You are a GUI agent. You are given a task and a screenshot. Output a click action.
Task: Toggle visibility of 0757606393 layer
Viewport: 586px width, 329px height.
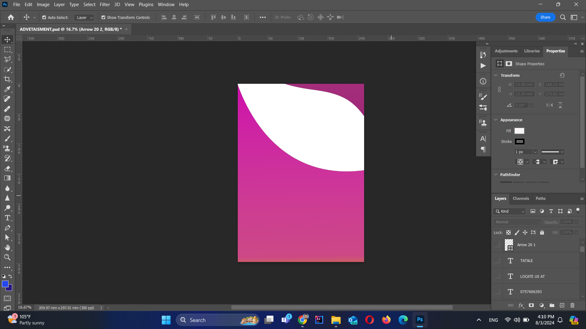click(x=497, y=292)
